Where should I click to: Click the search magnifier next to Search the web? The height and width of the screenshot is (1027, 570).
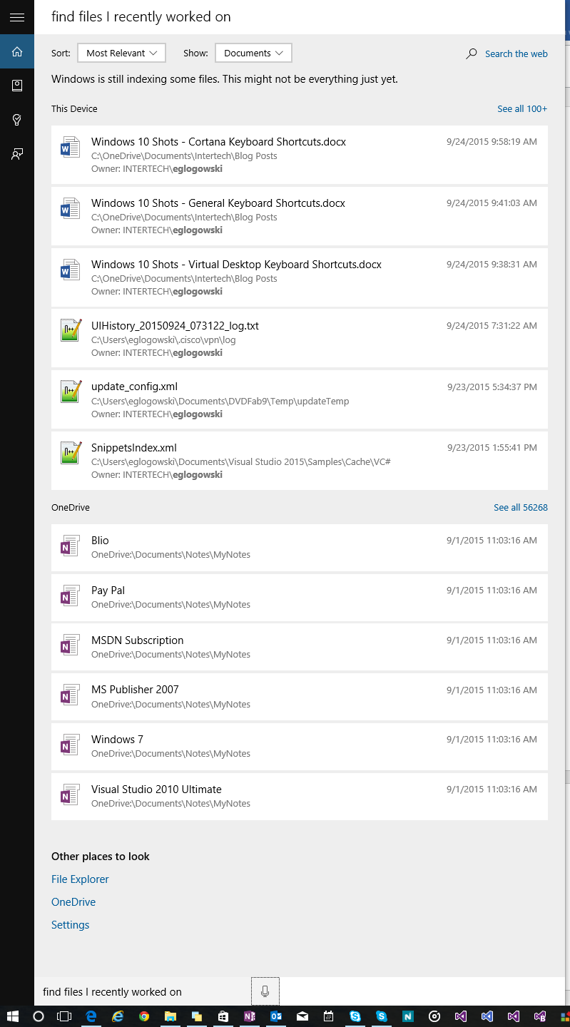pyautogui.click(x=471, y=53)
